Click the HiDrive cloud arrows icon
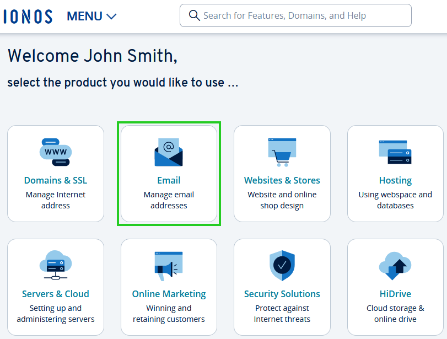This screenshot has height=339, width=447. coord(395,266)
